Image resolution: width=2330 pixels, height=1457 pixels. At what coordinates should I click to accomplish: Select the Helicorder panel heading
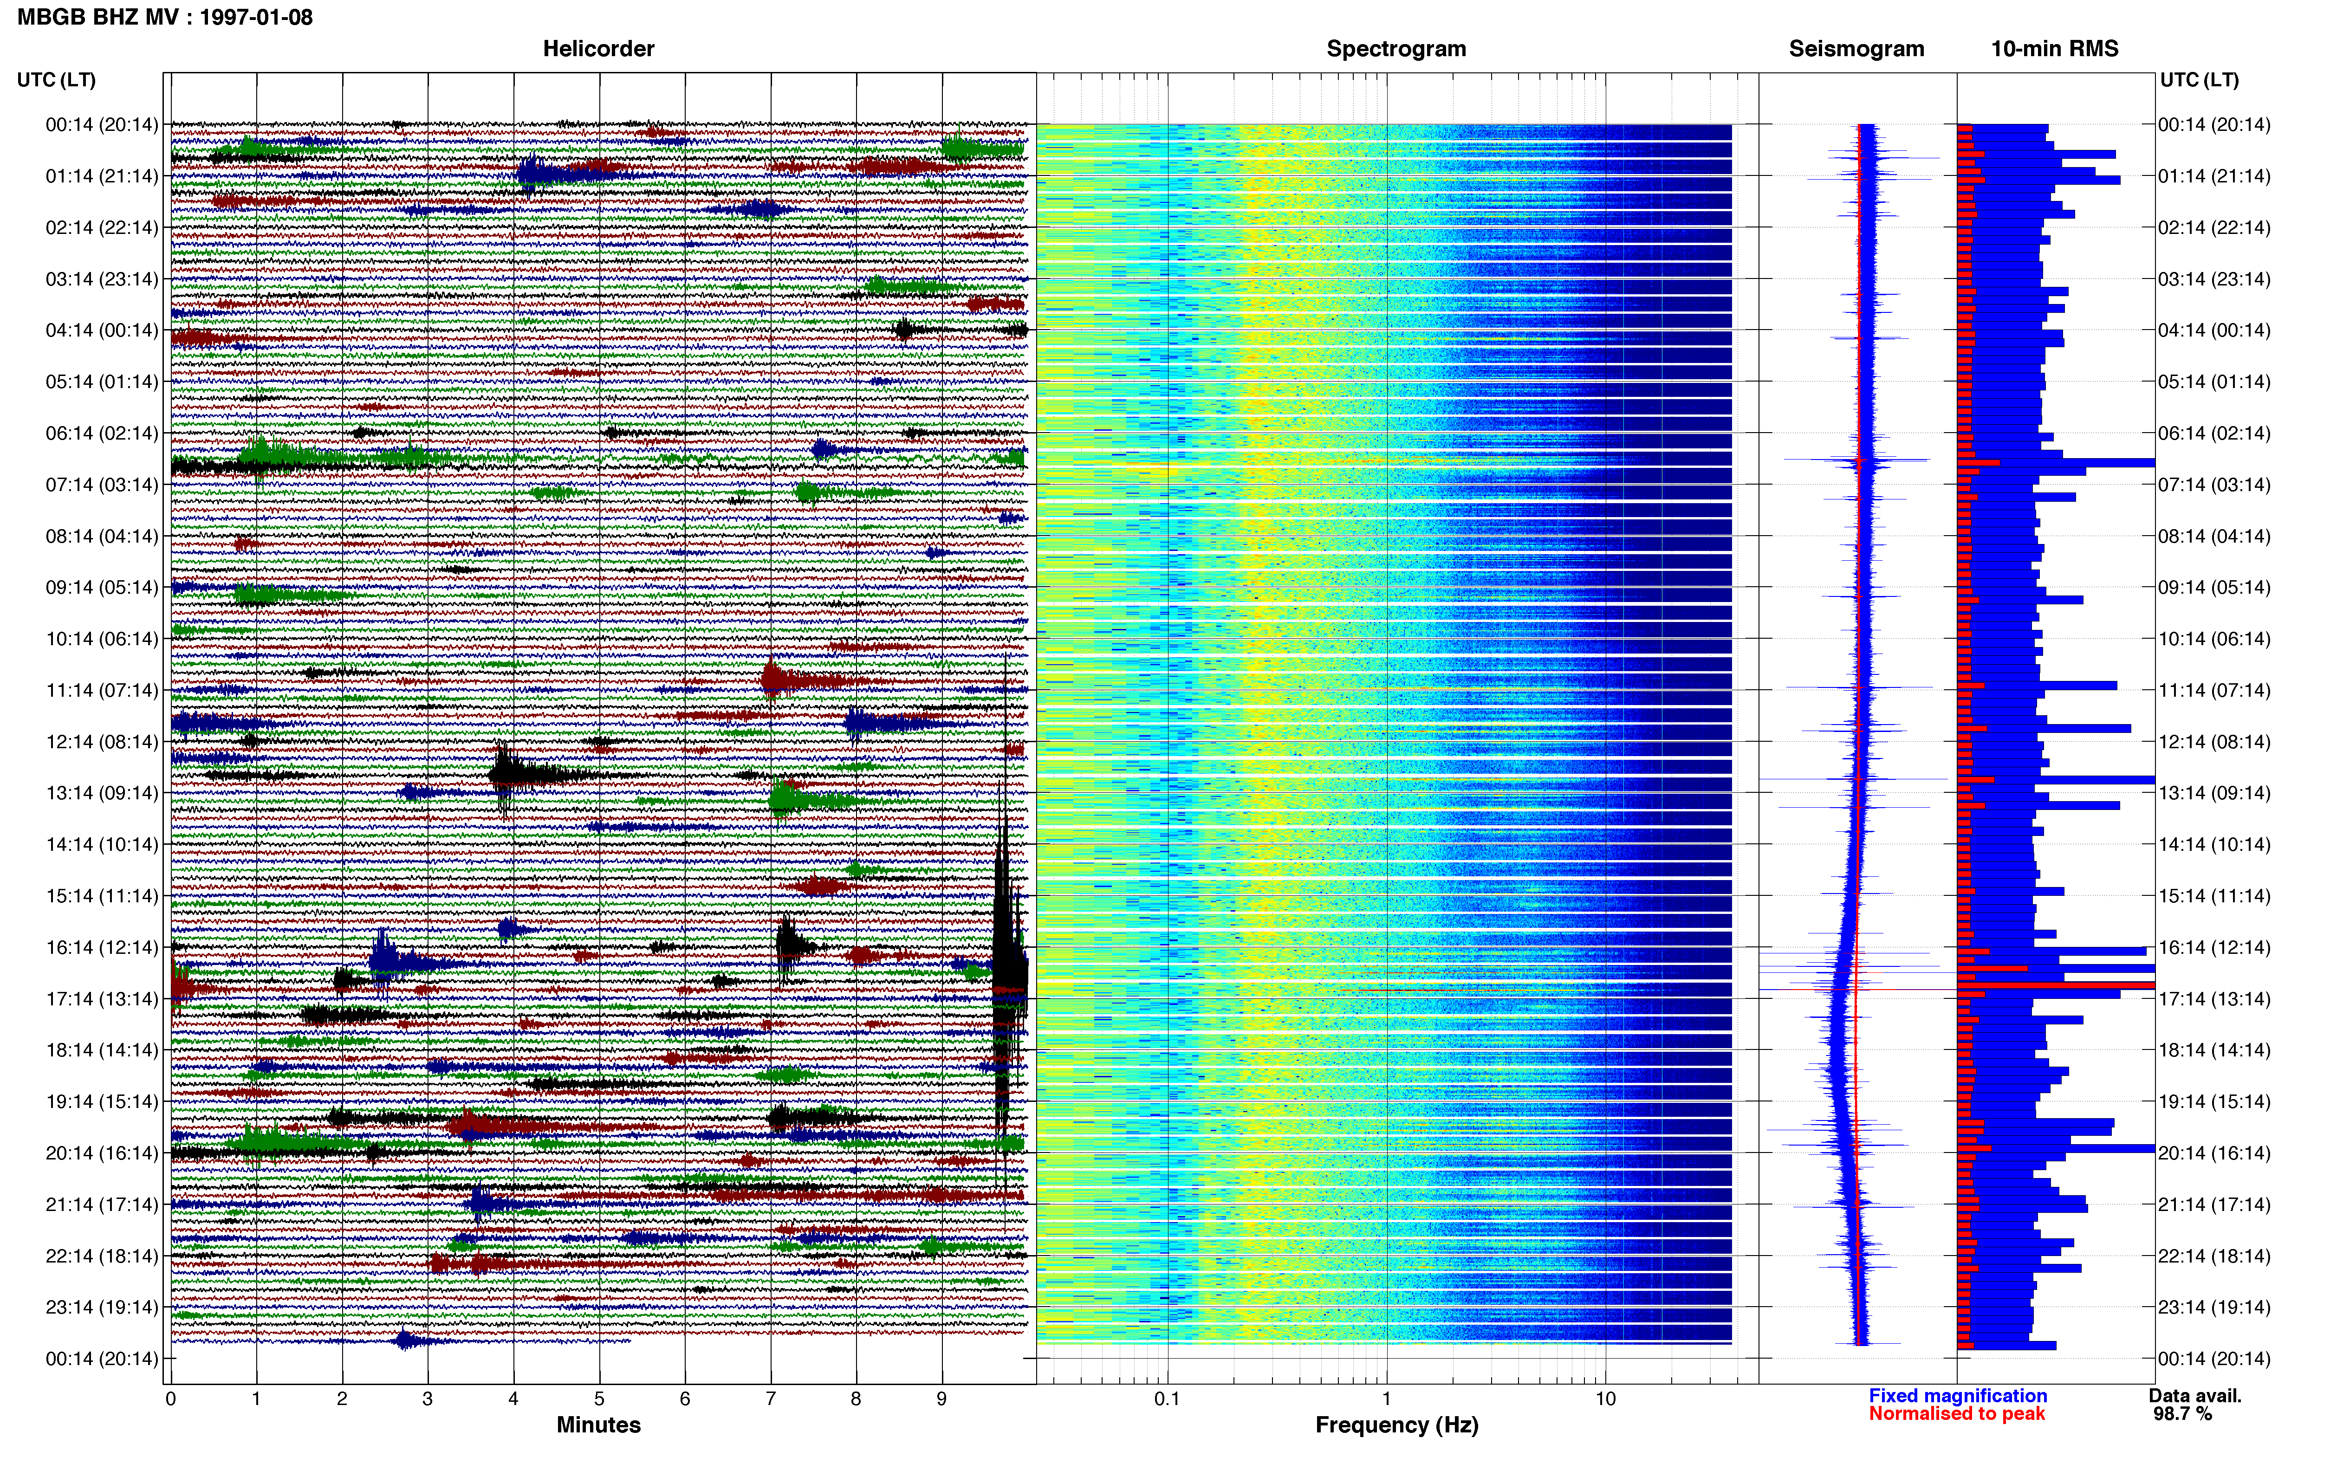[x=598, y=49]
